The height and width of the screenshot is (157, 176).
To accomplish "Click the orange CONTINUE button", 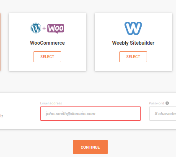I will click(90, 147).
